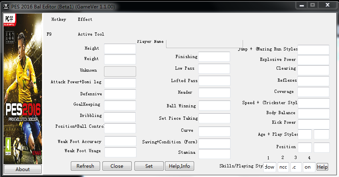Click the Position+Ball Control field
Viewport: 339px width, 177px height.
tap(120, 128)
